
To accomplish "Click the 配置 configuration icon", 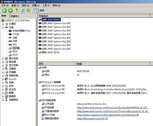I will click(6, 93).
